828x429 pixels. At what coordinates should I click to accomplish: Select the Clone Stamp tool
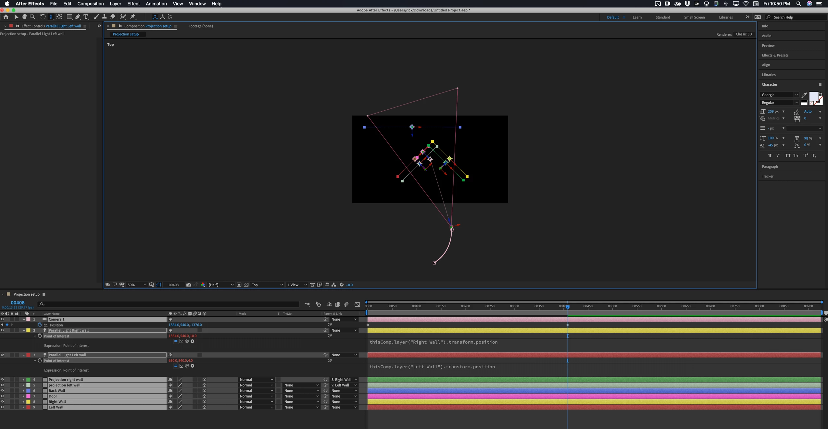(104, 17)
